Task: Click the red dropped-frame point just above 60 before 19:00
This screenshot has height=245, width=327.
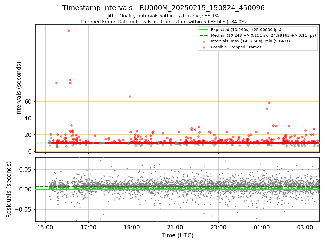Action: click(130, 96)
